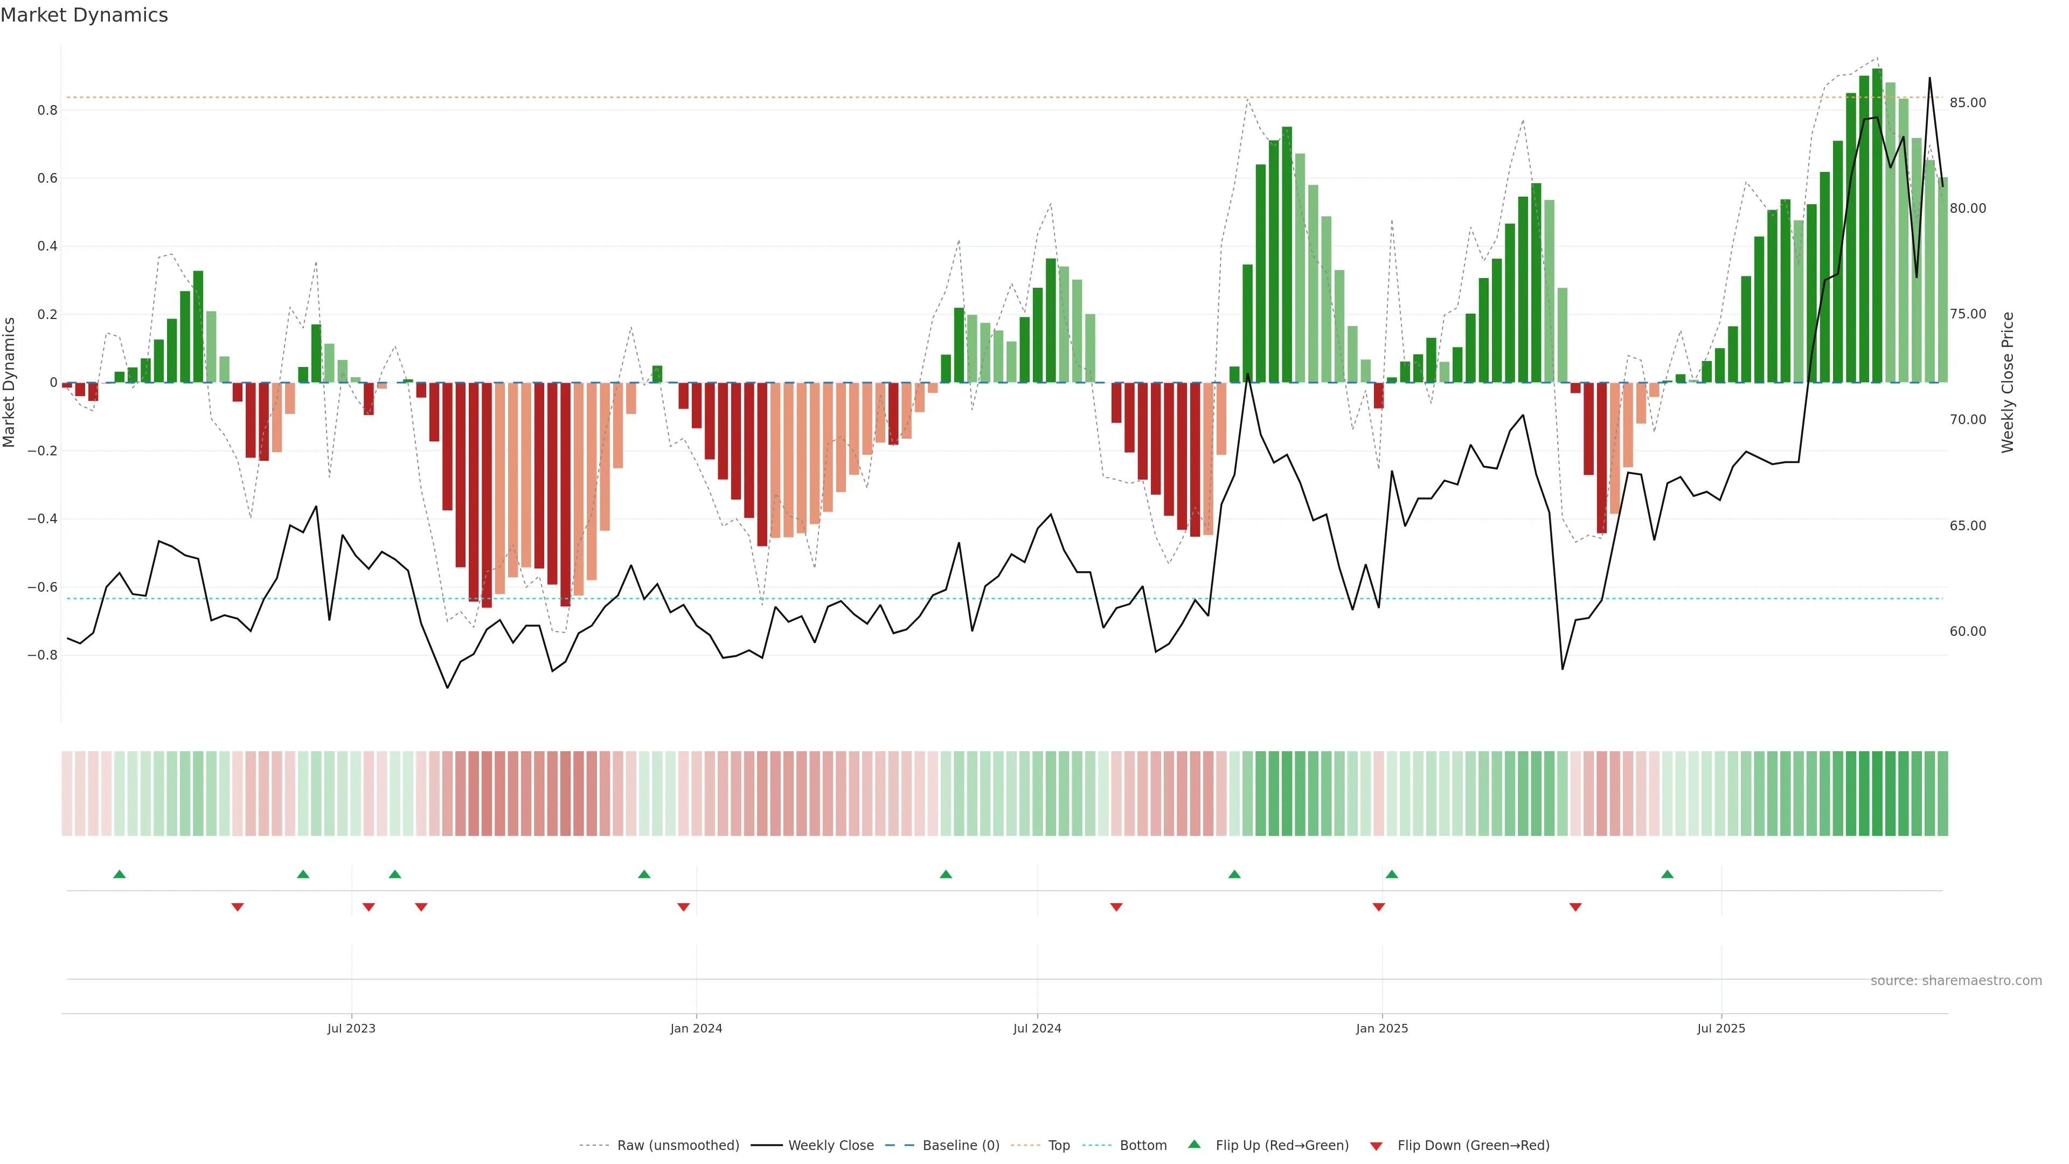The height and width of the screenshot is (1164, 2069).
Task: Click the last green flip-up marker before Jul 2025
Action: coord(1668,874)
